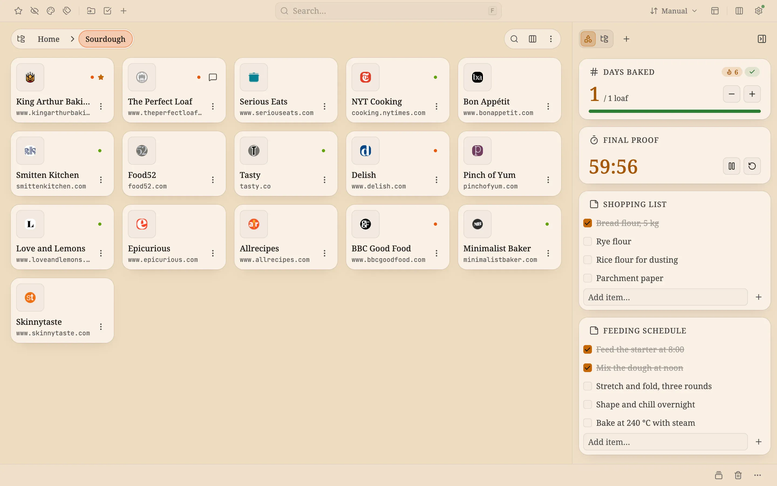
Task: Select the widgets tab in side panel
Action: tap(588, 39)
